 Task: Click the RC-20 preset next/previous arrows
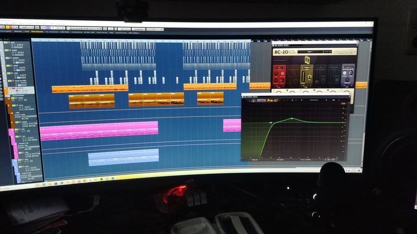[324, 52]
